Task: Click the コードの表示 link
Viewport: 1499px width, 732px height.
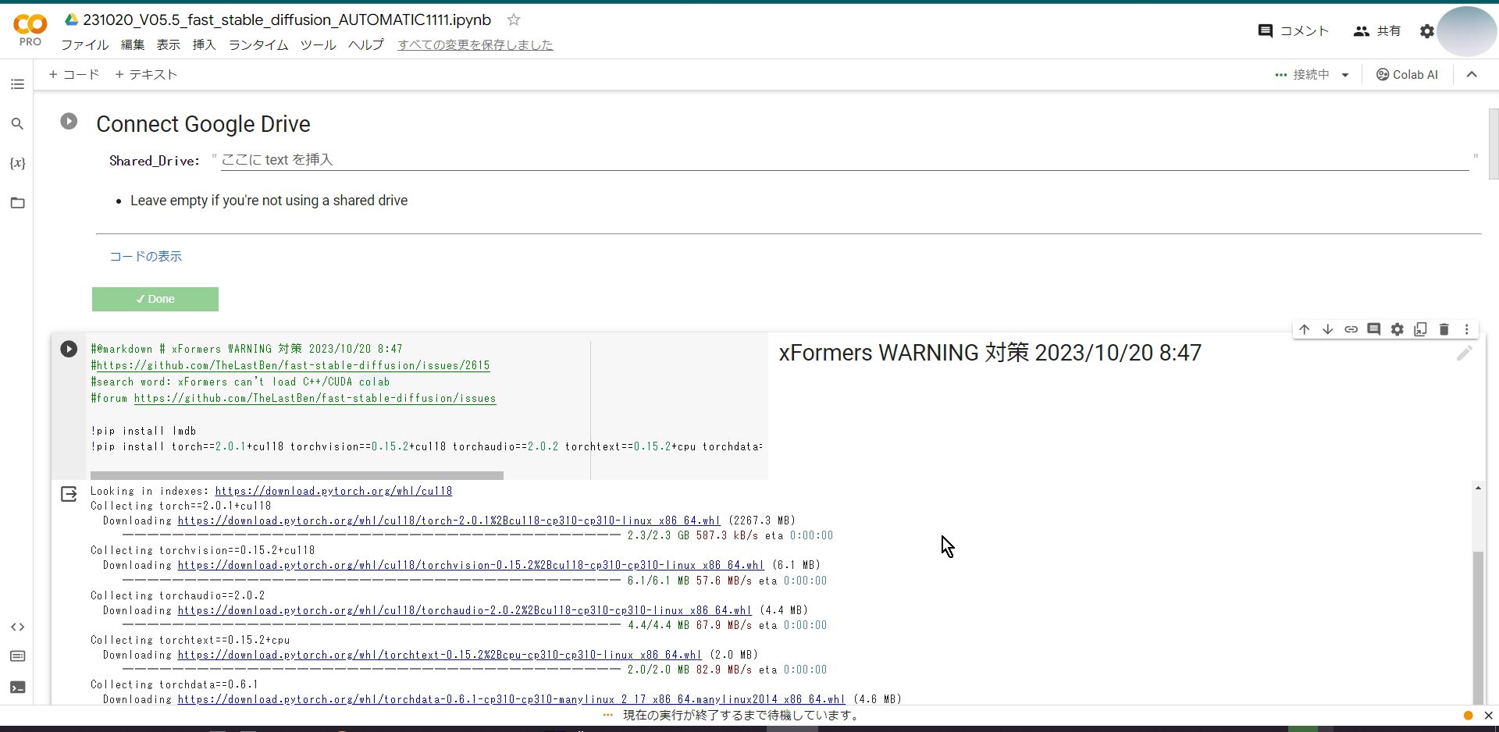Action: [145, 256]
